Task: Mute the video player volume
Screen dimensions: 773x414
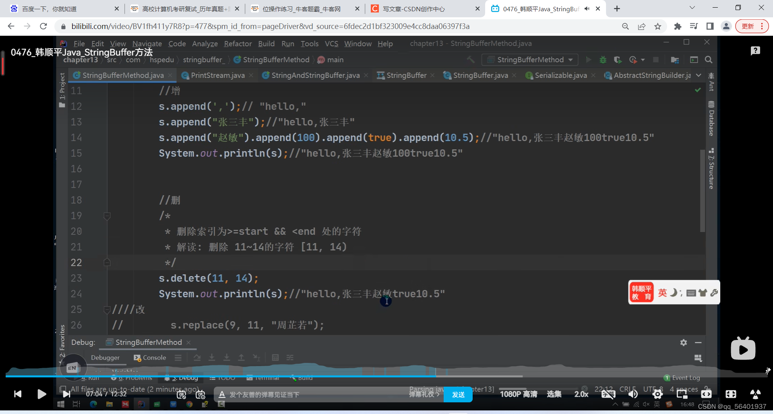Action: click(x=633, y=394)
